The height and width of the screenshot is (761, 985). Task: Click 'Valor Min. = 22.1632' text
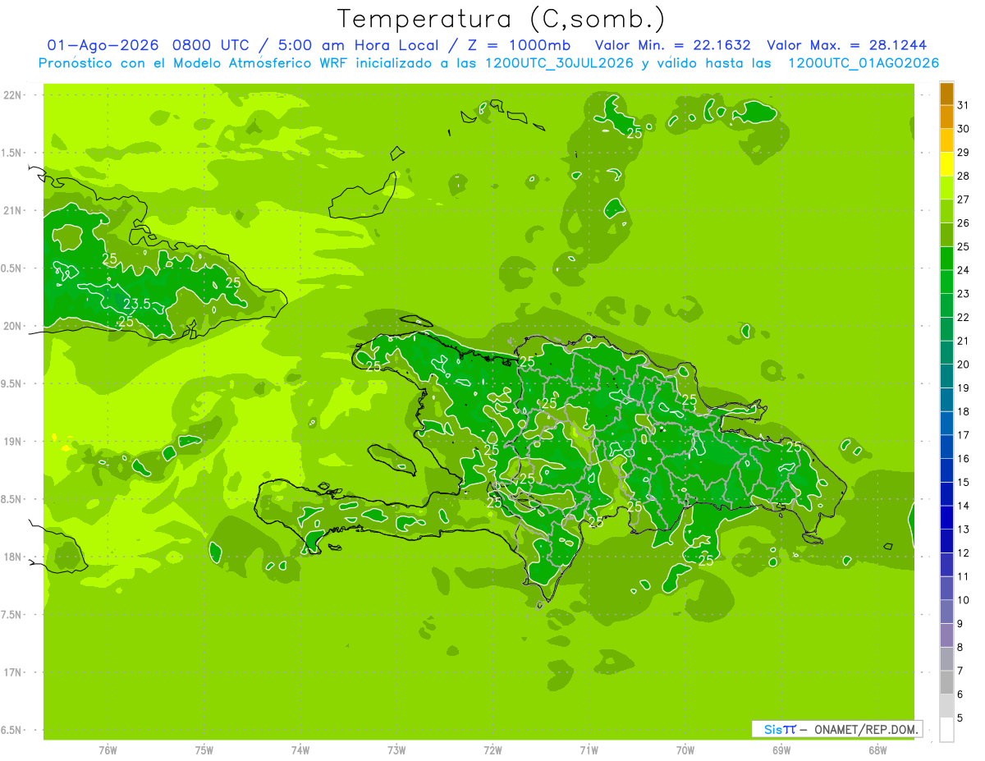pos(672,45)
